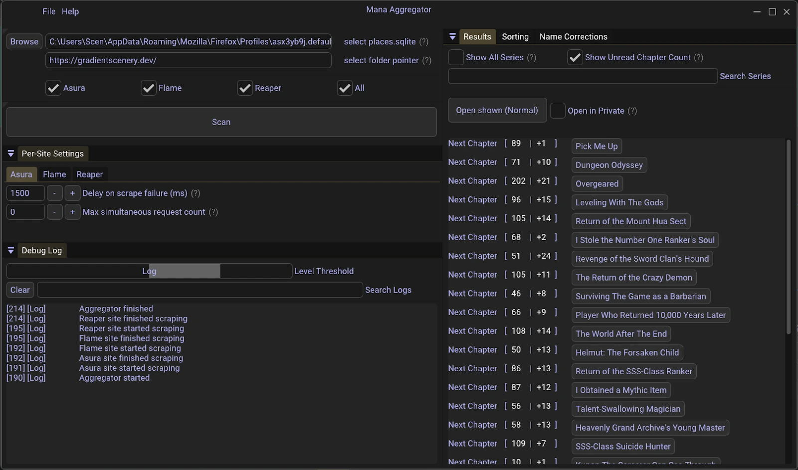Click the help (?) next to Show All Series

coord(532,58)
